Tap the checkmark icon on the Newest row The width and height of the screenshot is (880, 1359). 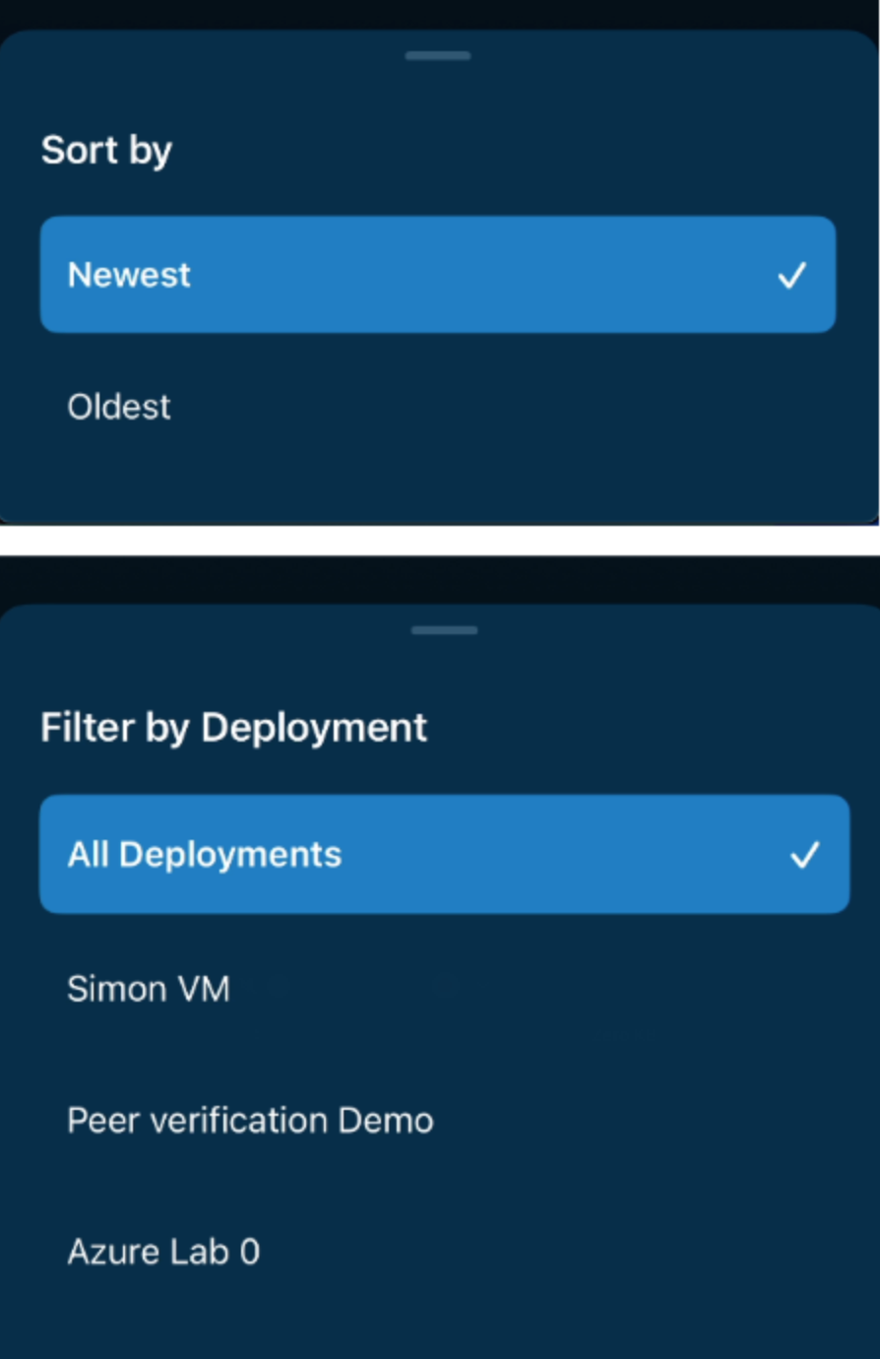coord(791,276)
